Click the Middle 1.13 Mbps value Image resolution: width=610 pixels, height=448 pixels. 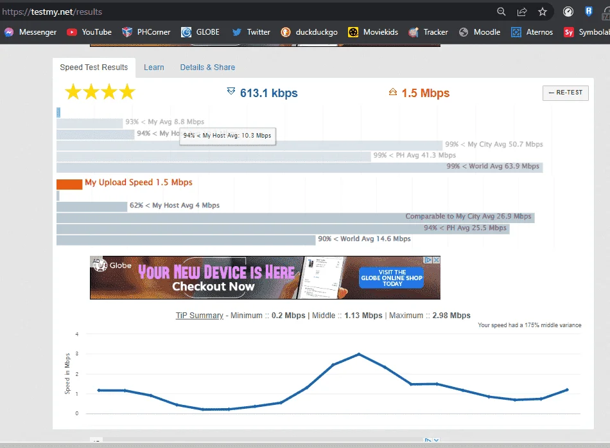(363, 315)
